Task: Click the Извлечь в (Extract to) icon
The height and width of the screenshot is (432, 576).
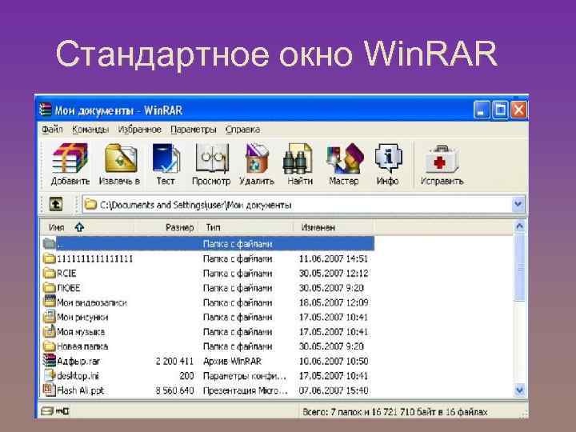Action: pyautogui.click(x=122, y=158)
